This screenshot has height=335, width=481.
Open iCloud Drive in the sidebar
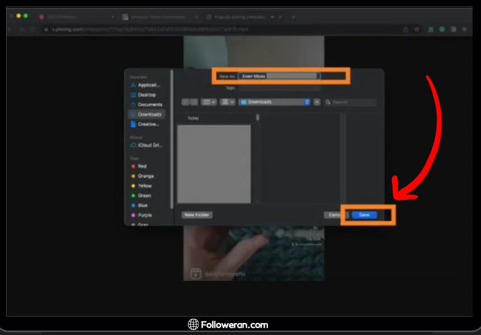click(149, 145)
